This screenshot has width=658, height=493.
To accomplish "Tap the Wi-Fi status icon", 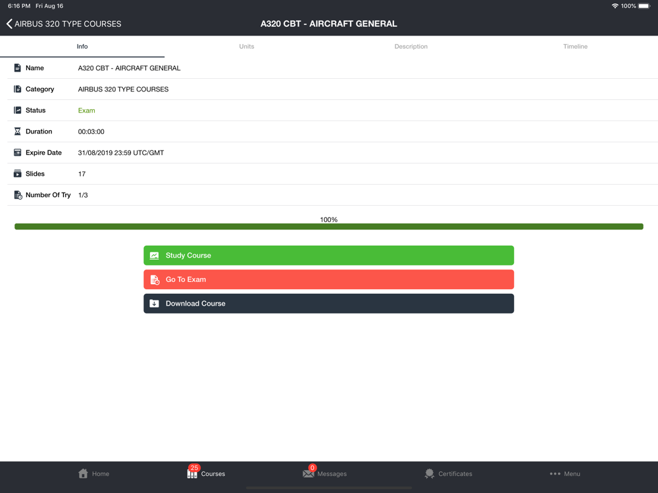I will [x=615, y=6].
